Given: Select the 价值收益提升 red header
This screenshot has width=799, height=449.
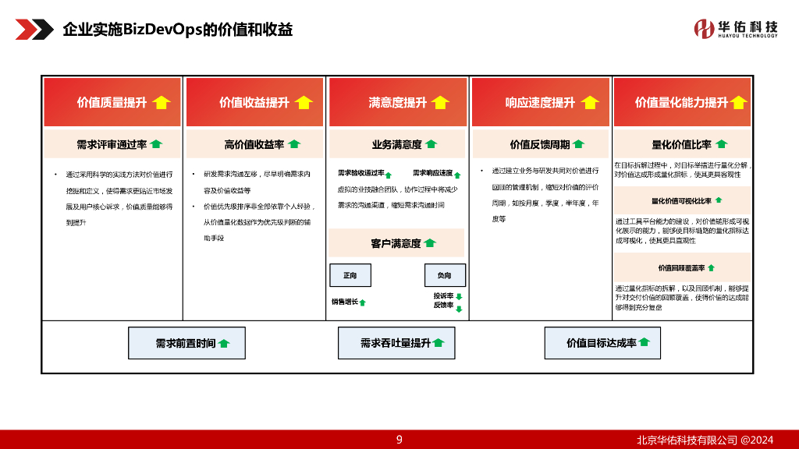Looking at the screenshot, I should pyautogui.click(x=255, y=102).
